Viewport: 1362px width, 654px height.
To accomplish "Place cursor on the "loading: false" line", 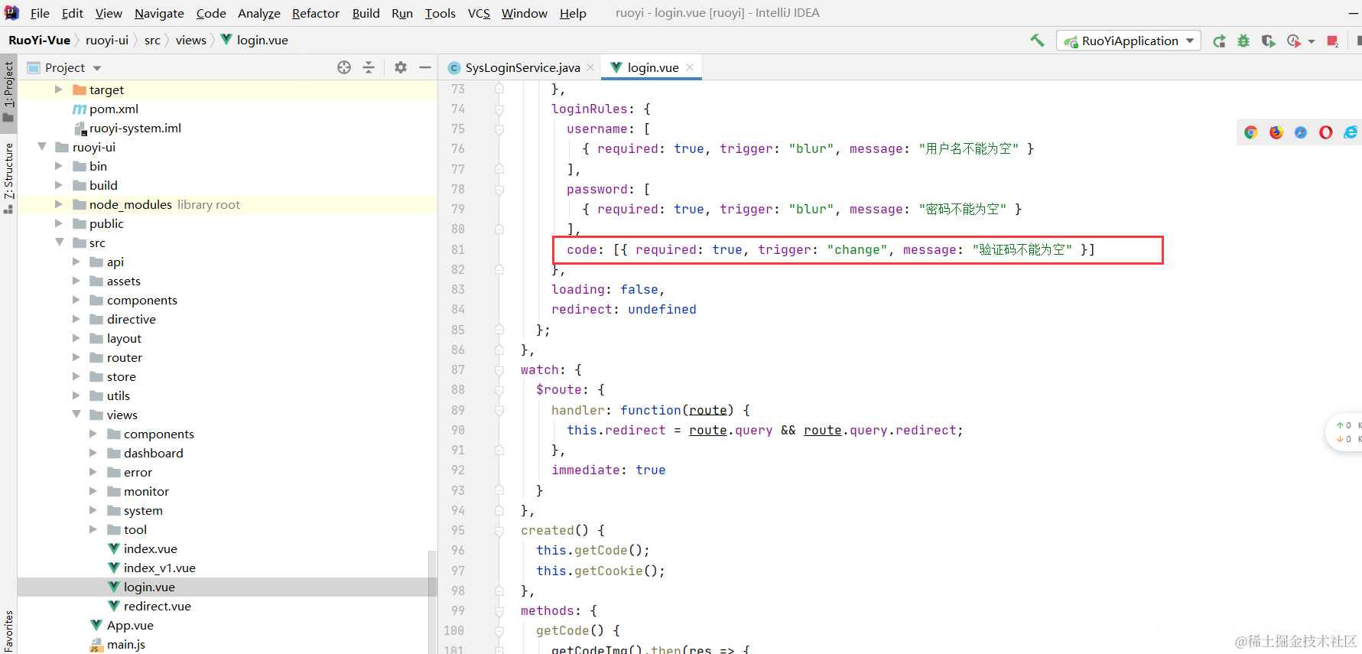I will pos(608,289).
